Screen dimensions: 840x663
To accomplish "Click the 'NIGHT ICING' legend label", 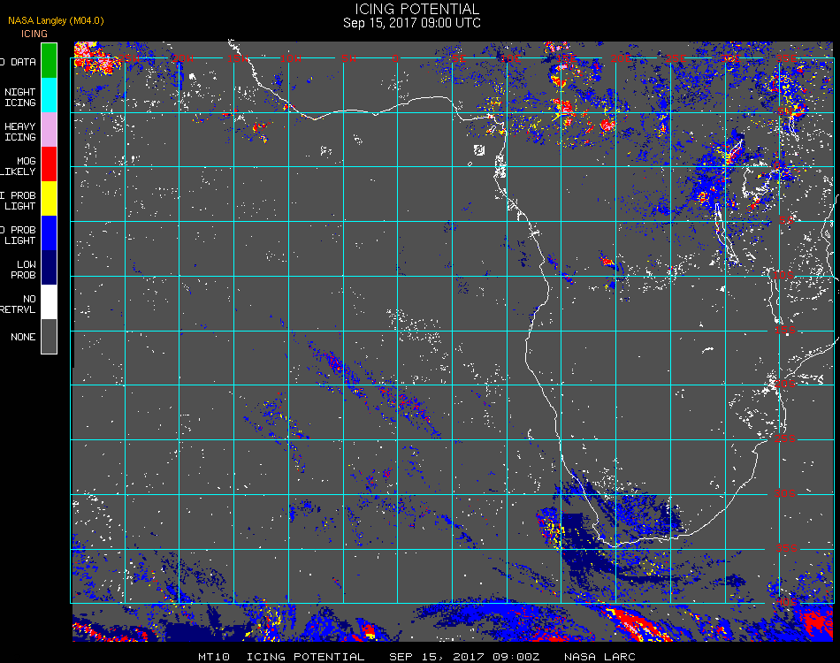I will pos(19,97).
